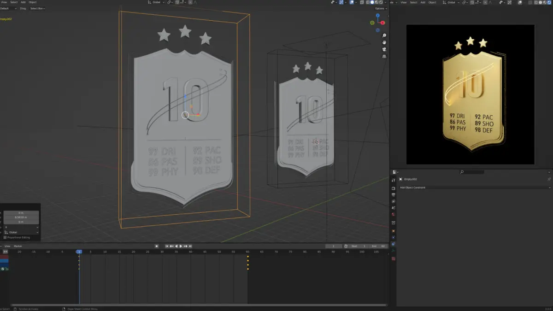Open Render properties tab icon

[393, 188]
